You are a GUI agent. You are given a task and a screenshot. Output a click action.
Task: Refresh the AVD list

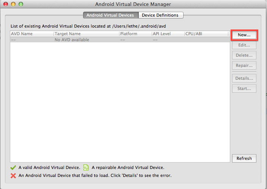(244, 158)
